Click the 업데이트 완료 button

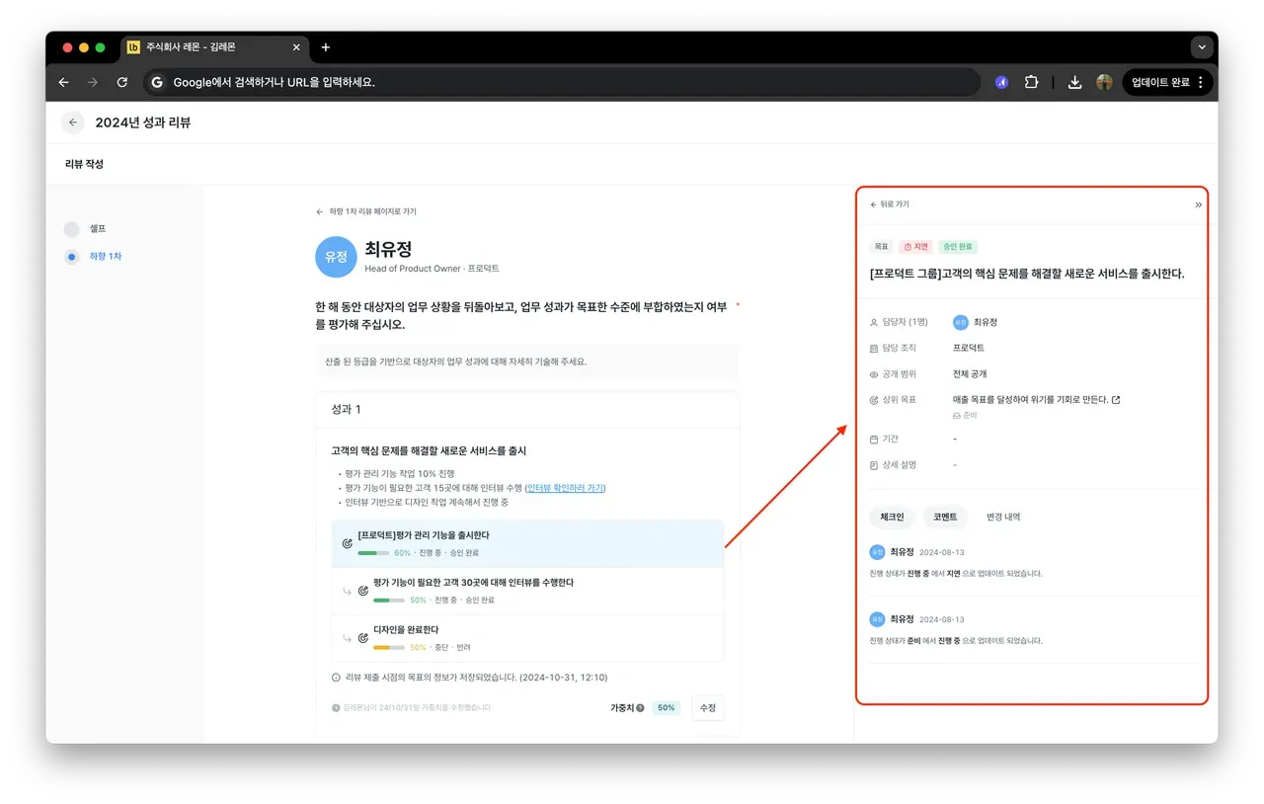coord(1167,82)
